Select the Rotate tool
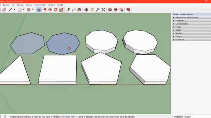Image resolution: width=211 pixels, height=118 pixels. [x=56, y=10]
